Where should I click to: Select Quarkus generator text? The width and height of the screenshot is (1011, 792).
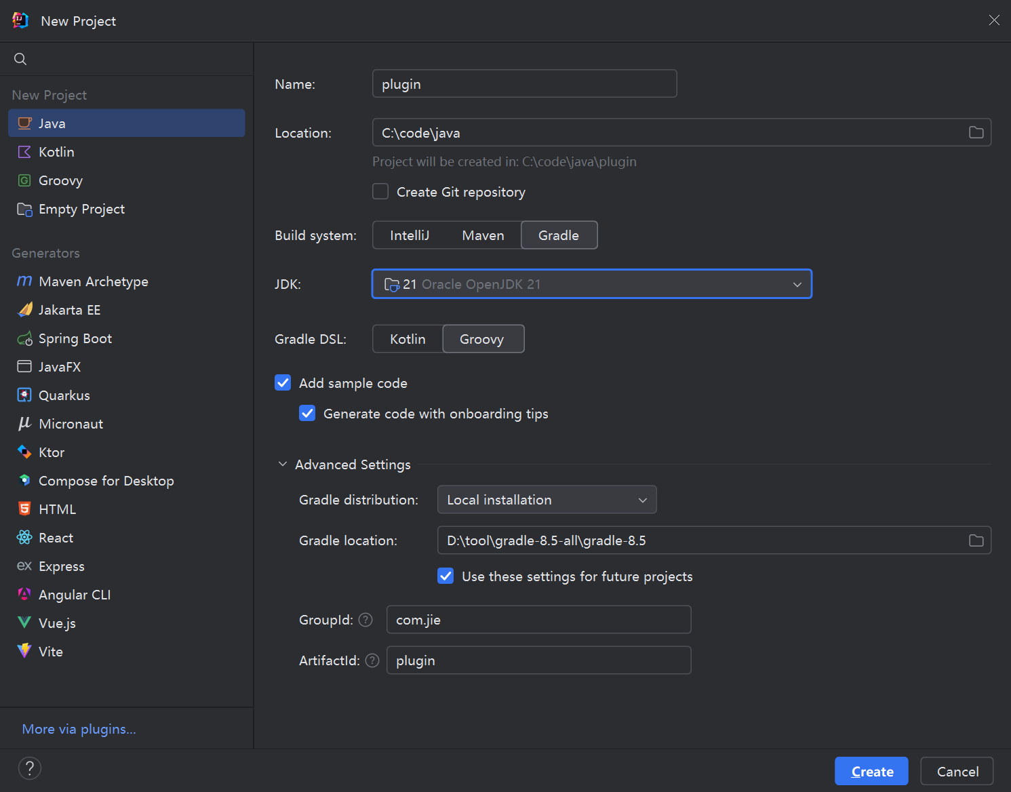(x=64, y=395)
